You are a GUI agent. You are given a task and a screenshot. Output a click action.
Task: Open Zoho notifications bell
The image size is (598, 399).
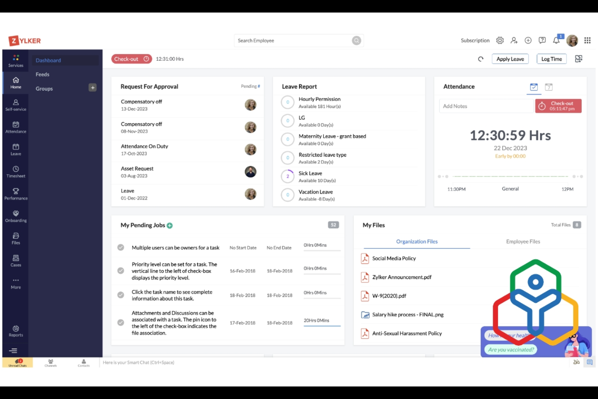click(x=555, y=40)
